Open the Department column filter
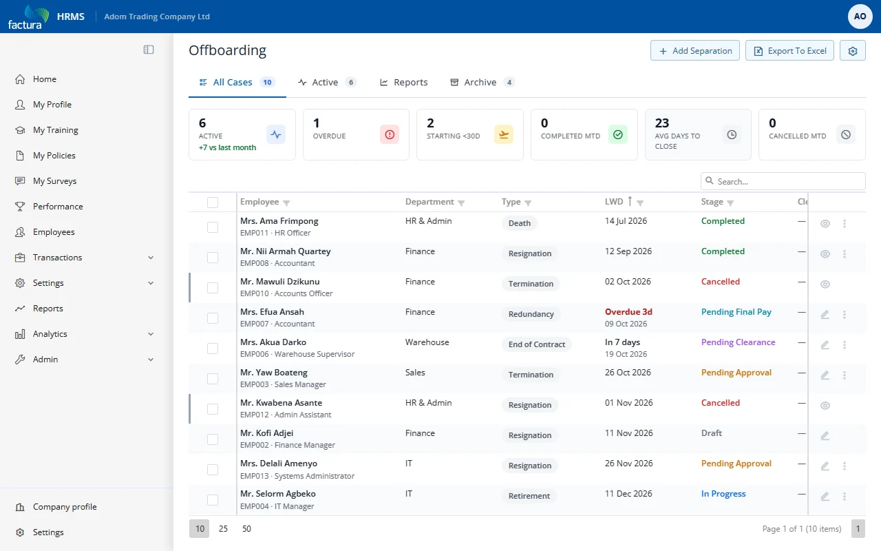881x551 pixels. (x=461, y=203)
